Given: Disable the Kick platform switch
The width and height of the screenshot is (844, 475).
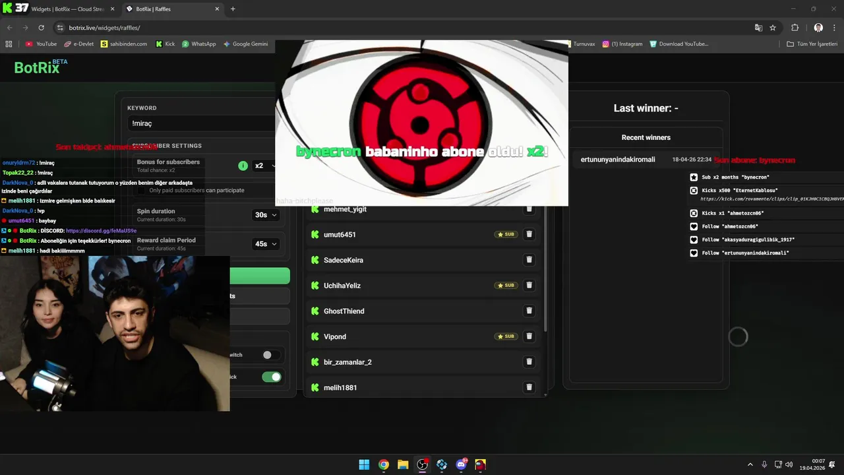Looking at the screenshot, I should pos(272,377).
